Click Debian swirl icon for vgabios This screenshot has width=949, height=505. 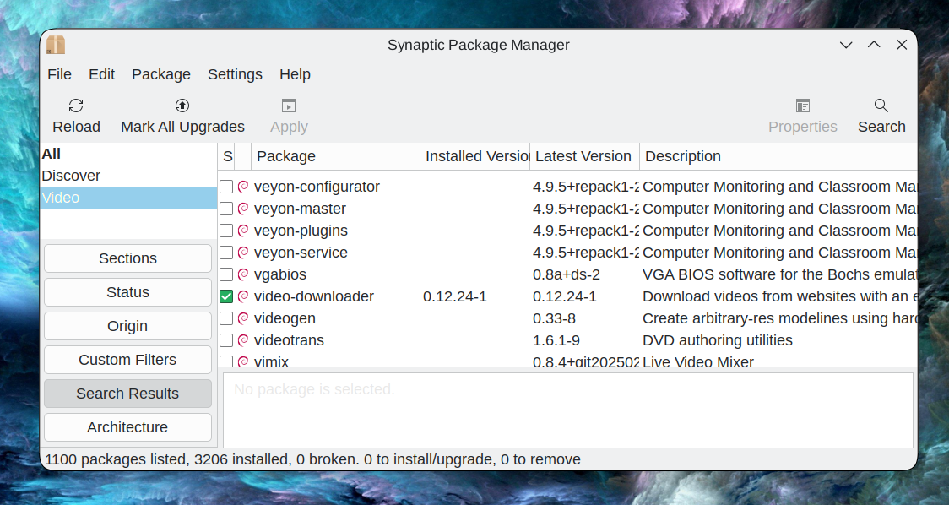tap(243, 274)
